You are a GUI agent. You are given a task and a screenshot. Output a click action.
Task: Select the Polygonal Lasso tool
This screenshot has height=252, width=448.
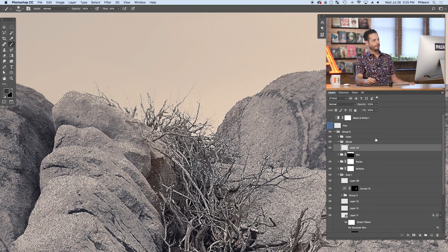pyautogui.click(x=4, y=33)
